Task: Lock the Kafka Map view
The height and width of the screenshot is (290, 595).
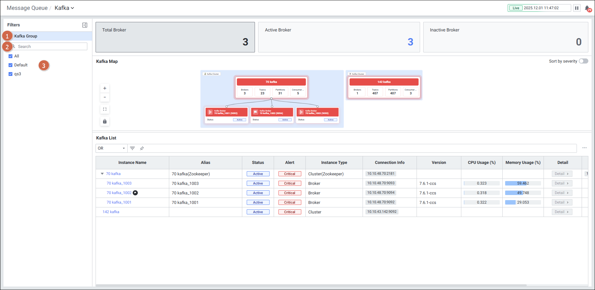Action: (x=105, y=121)
